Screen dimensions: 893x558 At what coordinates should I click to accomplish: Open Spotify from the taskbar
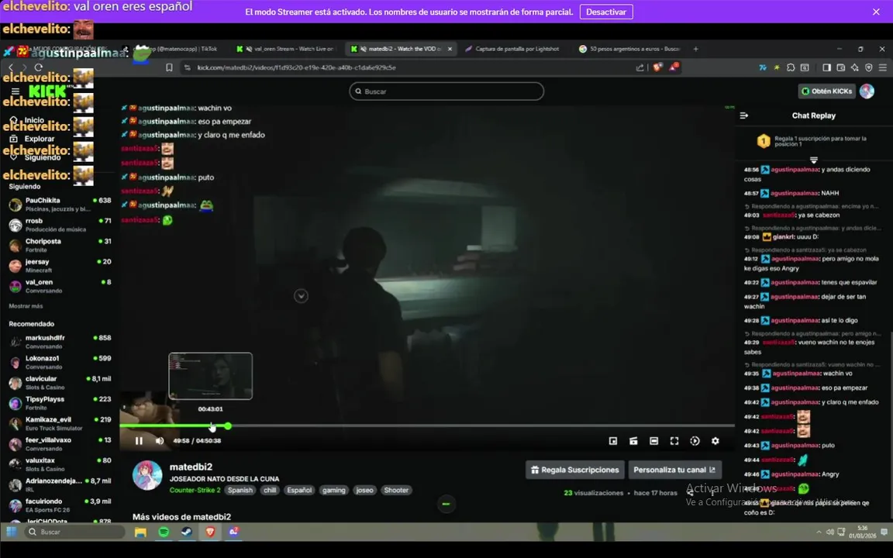tap(164, 532)
